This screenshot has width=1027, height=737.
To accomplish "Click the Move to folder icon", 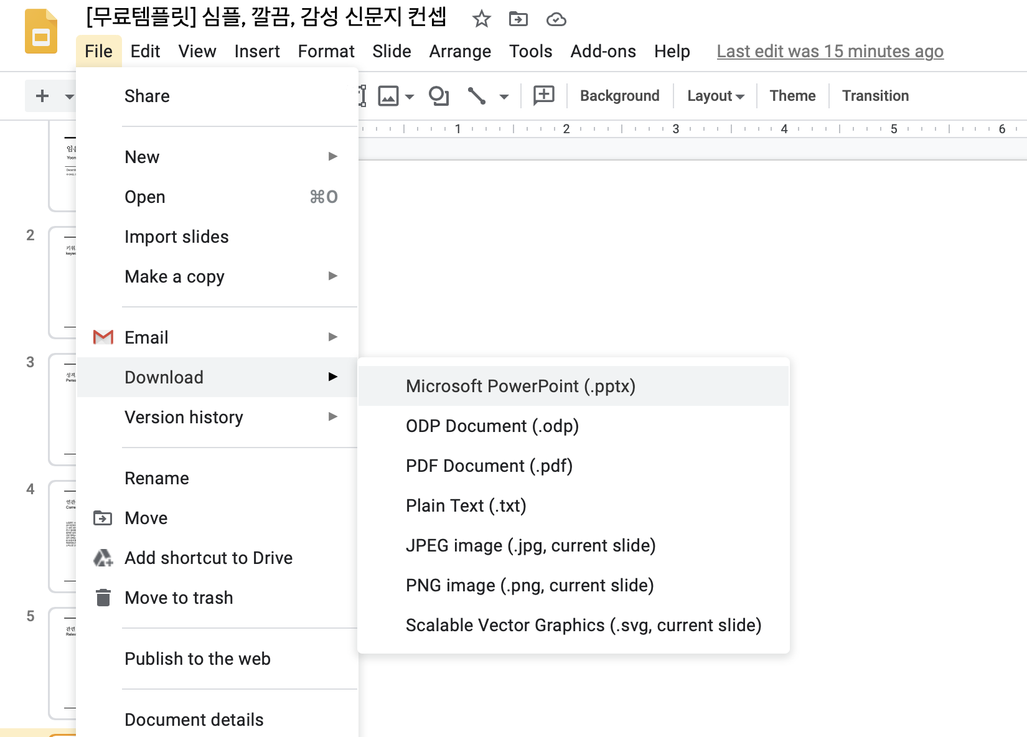I will 518,19.
